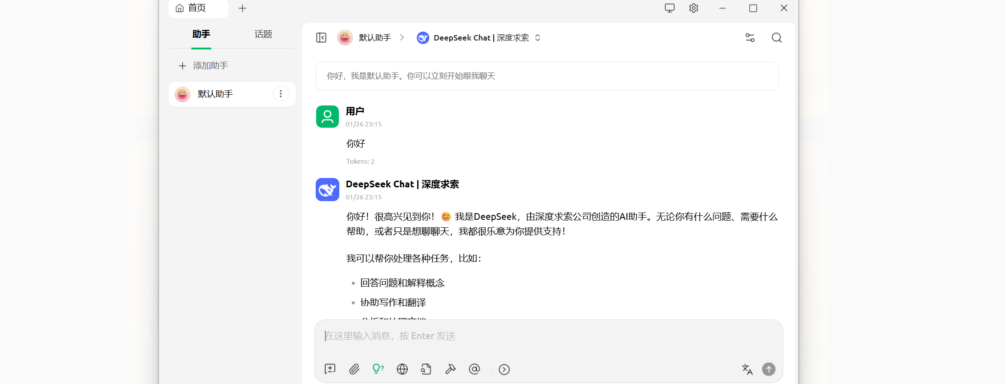The image size is (1005, 384).
Task: Click the search magnifier in chat header
Action: (777, 38)
